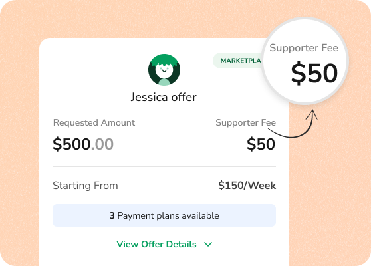371x266 pixels.
Task: Click the Supporter Fee label in card
Action: [x=245, y=122]
